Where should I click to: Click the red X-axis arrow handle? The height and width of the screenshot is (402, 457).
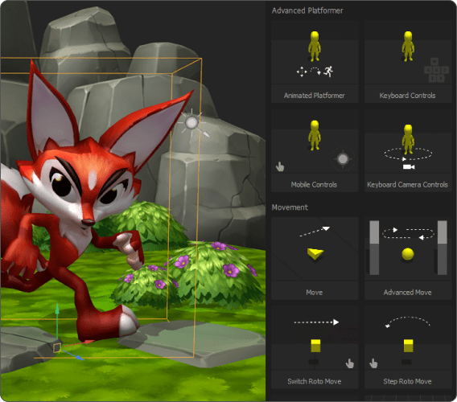click(x=89, y=342)
